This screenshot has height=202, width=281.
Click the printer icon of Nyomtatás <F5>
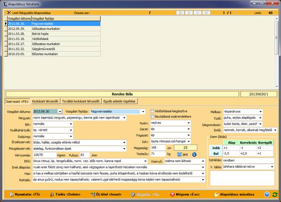(x=12, y=194)
